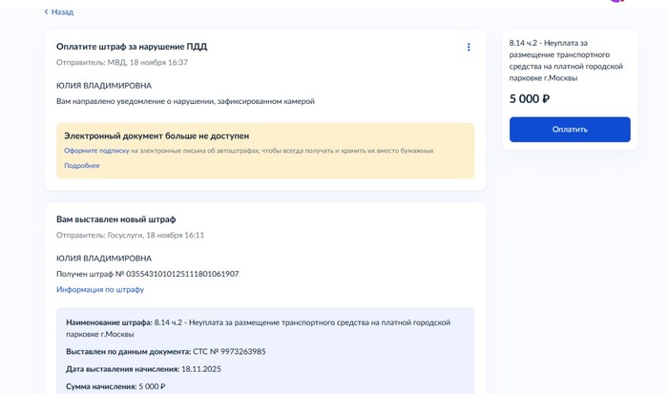This screenshot has height=394, width=668.
Task: Open the three-dot message options menu
Action: [x=469, y=47]
